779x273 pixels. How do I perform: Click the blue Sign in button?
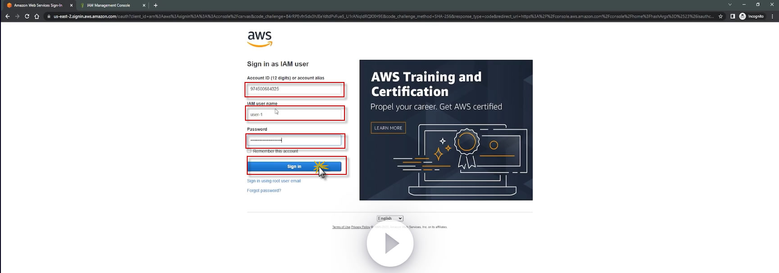pos(294,167)
